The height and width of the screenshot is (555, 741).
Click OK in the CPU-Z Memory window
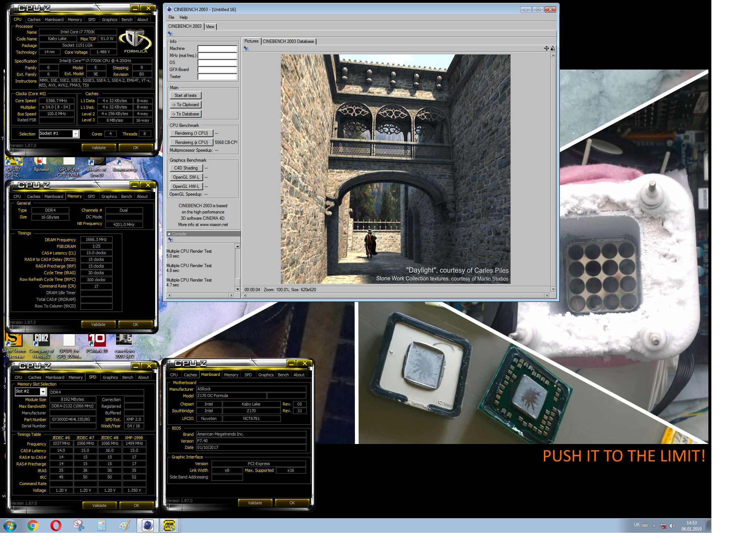point(135,324)
